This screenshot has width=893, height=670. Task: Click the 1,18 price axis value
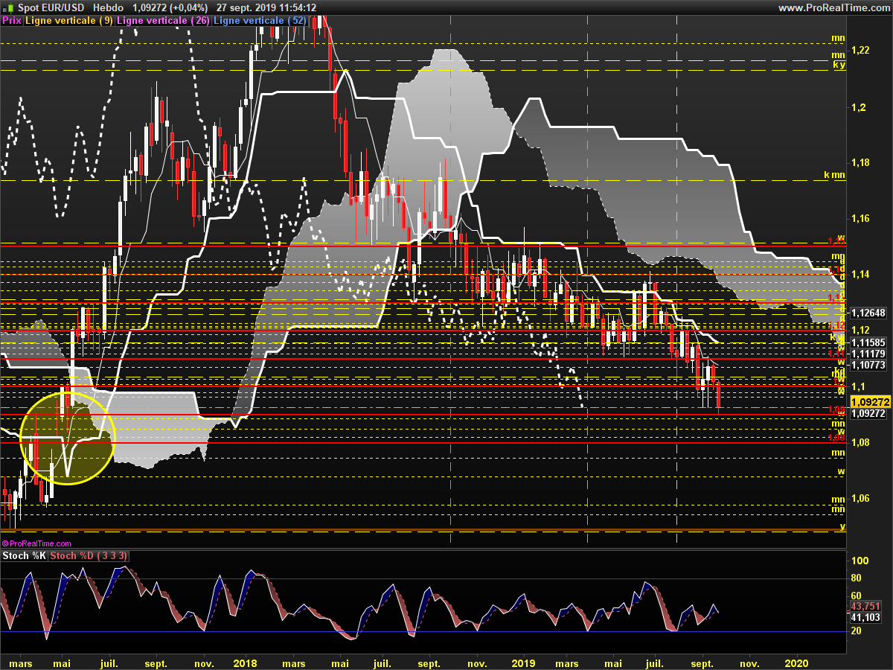click(x=860, y=162)
